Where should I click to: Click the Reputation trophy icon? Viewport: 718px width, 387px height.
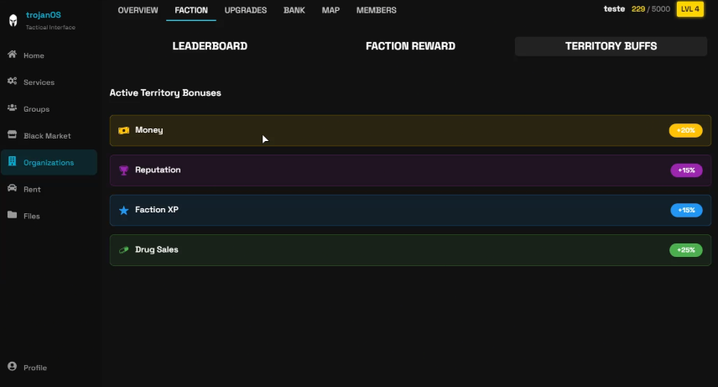[x=124, y=170]
